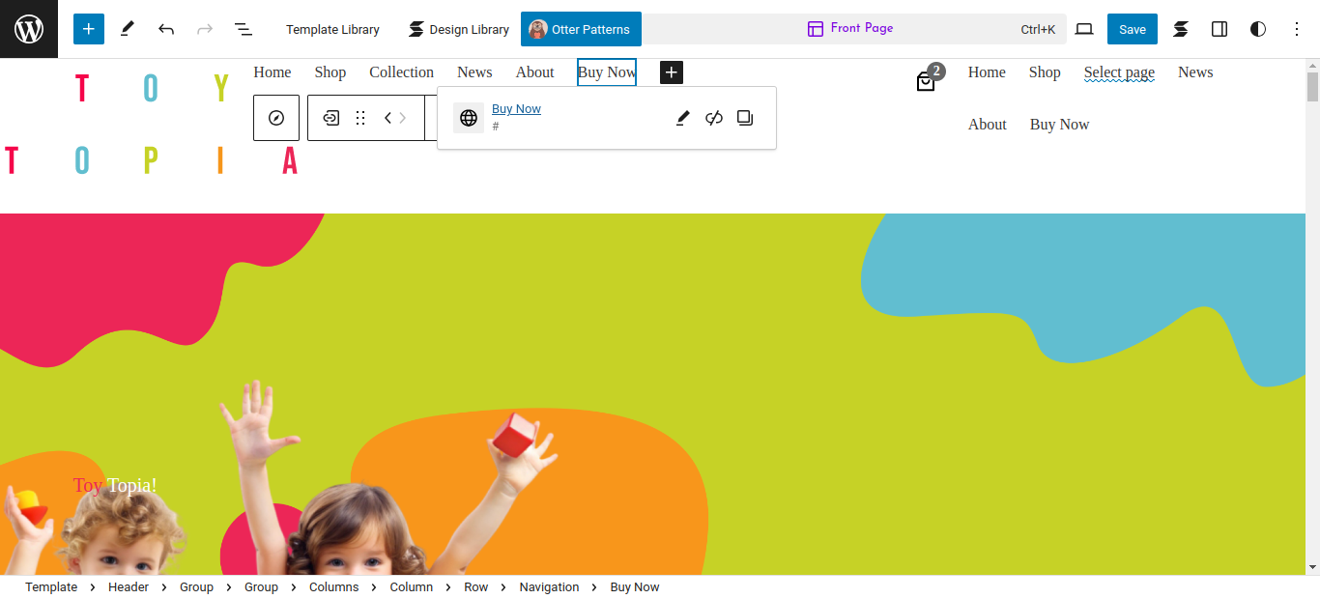Open the Buy Now link in the popover
This screenshot has width=1320, height=599.
pos(516,109)
